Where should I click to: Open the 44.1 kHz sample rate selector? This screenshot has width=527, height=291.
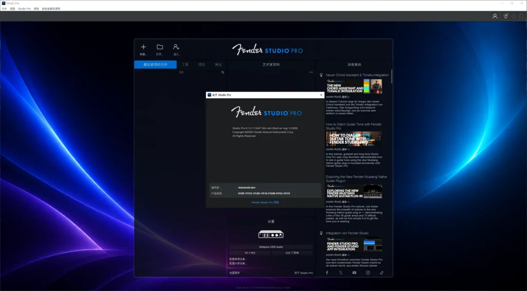(250, 253)
